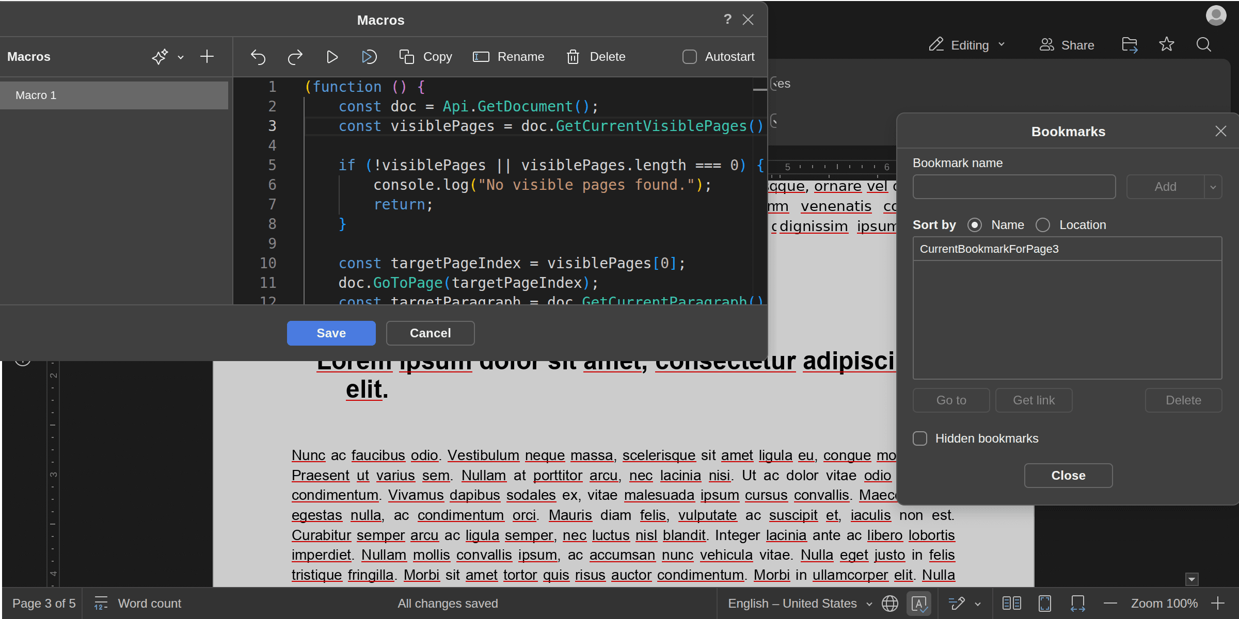1239x619 pixels.
Task: Sort bookmarks by Location
Action: 1043,225
